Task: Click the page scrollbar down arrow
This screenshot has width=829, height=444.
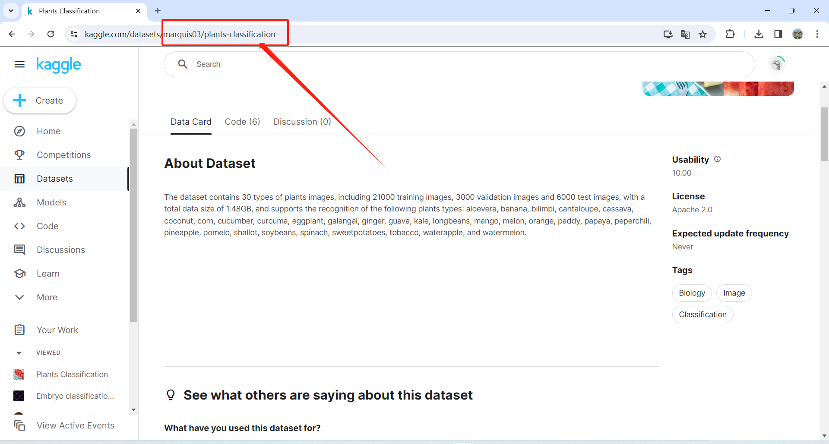Action: pyautogui.click(x=824, y=436)
